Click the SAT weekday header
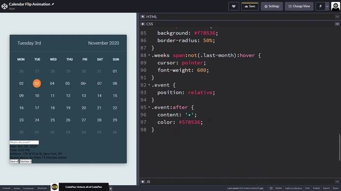 [x=100, y=59]
